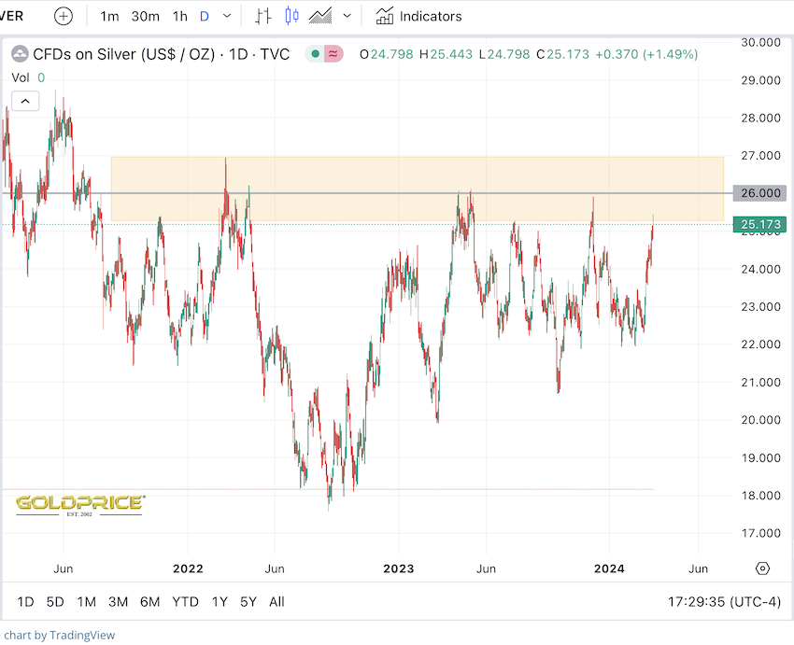
Task: Open the chart by TradingView link
Action: tap(59, 636)
